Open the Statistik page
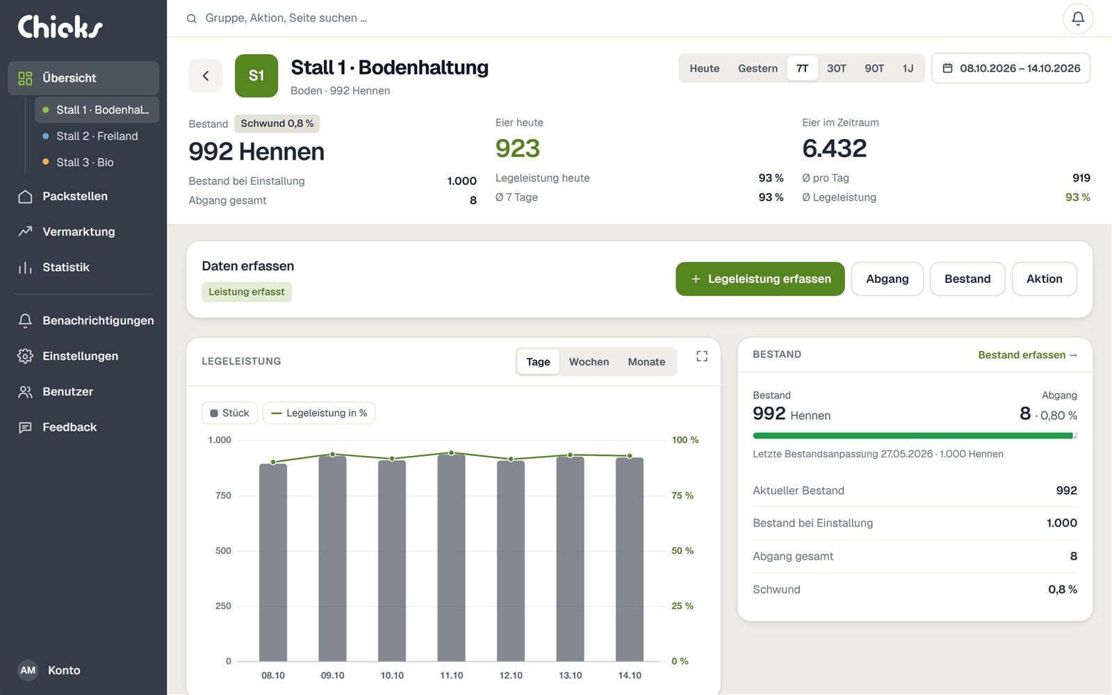 [83, 267]
